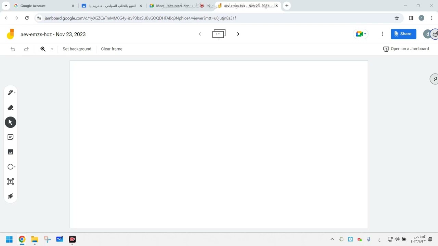Open Chrome three-dot menu
This screenshot has height=246, width=438.
432,18
